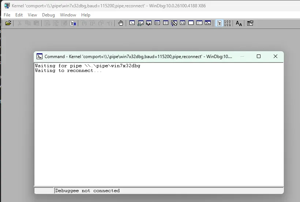The width and height of the screenshot is (300, 202).
Task: Open the Command window from toolbar
Action: pyautogui.click(x=132, y=23)
